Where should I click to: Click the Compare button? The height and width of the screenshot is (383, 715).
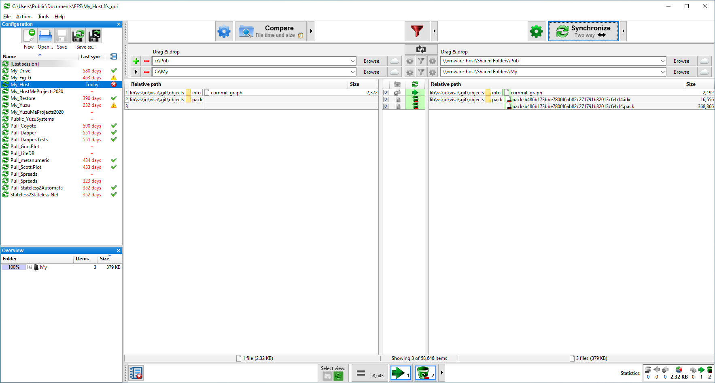271,31
